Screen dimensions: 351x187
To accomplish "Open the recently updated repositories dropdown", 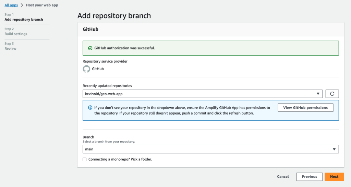I will click(x=203, y=94).
